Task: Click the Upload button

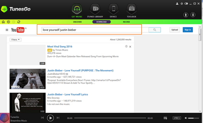Action: click(175, 30)
